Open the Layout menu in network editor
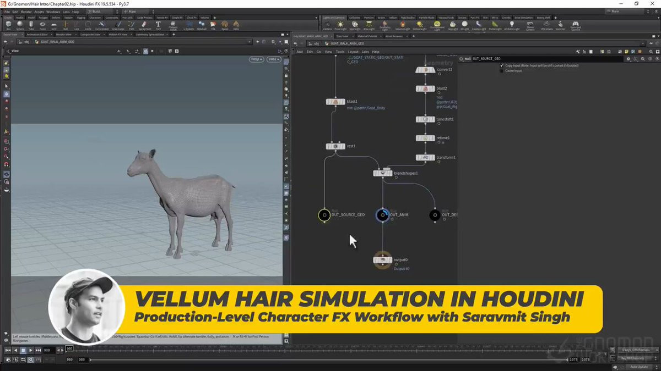The height and width of the screenshot is (371, 661). pyautogui.click(x=353, y=52)
